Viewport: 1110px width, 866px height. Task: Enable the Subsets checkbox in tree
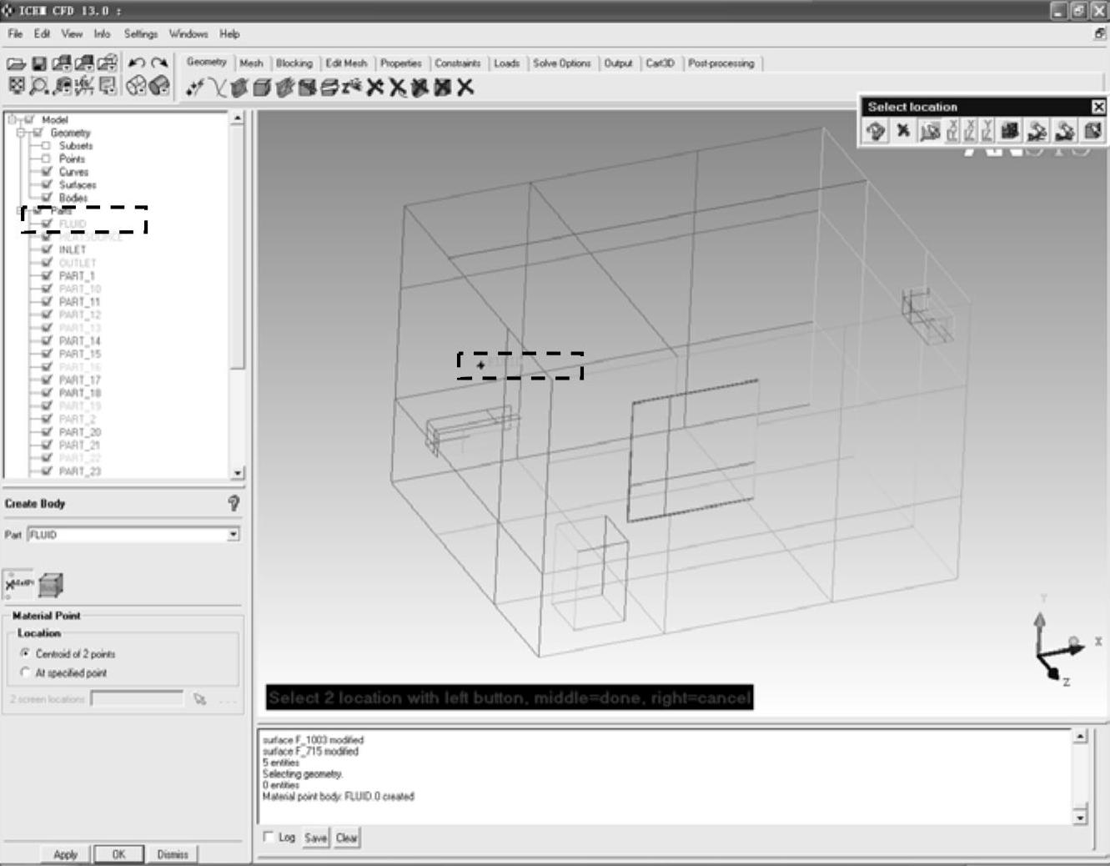46,145
